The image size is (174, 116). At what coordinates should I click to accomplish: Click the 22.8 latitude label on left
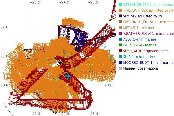[x=5, y=27]
